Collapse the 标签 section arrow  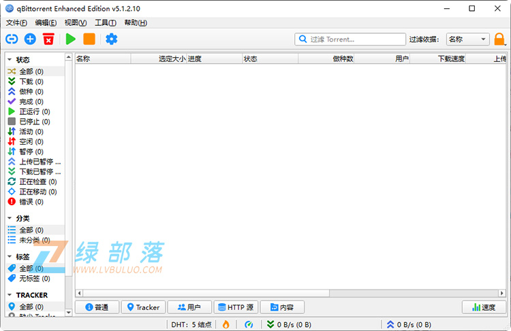pyautogui.click(x=10, y=256)
